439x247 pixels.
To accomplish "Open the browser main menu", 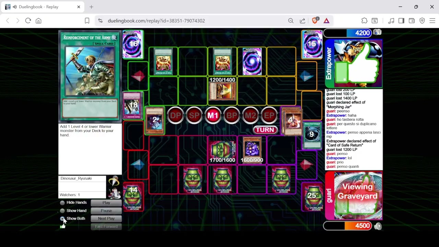I will pos(432,21).
